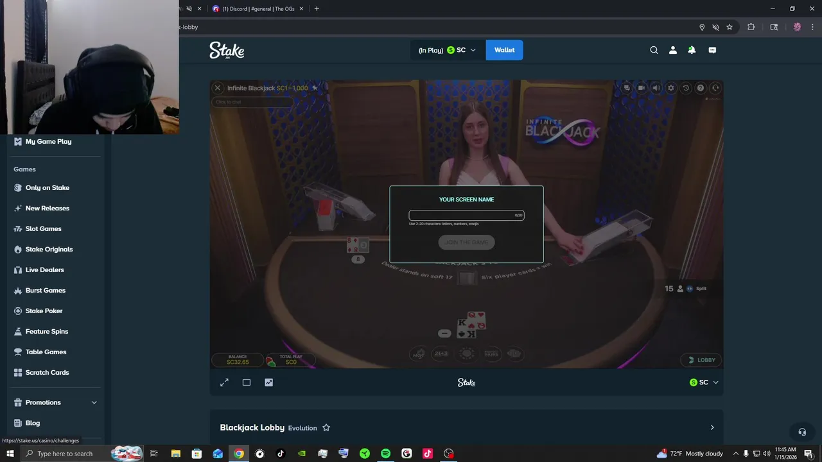Click the Stake logo in header
This screenshot has height=462, width=822.
coord(227,50)
